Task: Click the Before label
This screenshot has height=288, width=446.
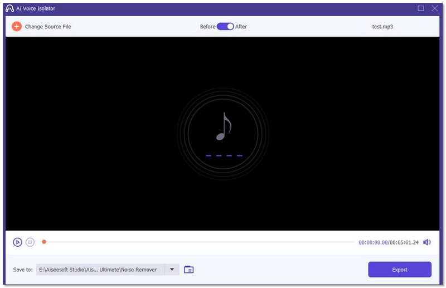Action: tap(207, 26)
